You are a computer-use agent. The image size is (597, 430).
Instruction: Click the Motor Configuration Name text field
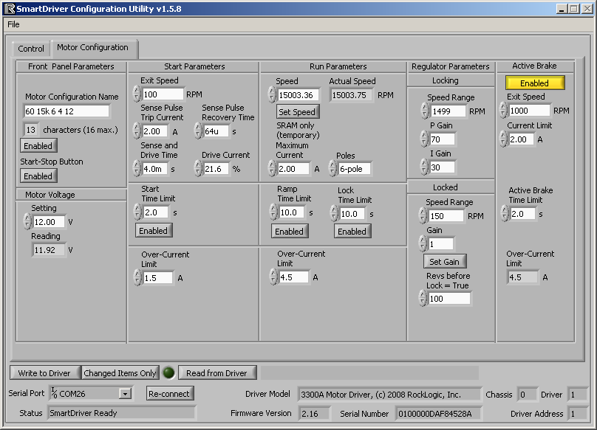pyautogui.click(x=66, y=111)
